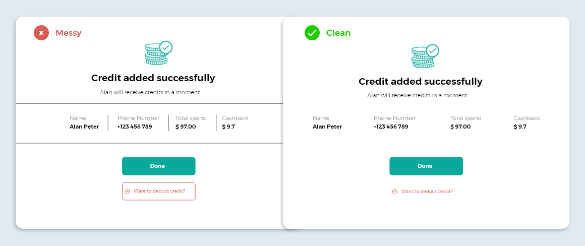Click the Credit added successfully heading in the Clean card
Screen dimensions: 585x246
point(420,82)
